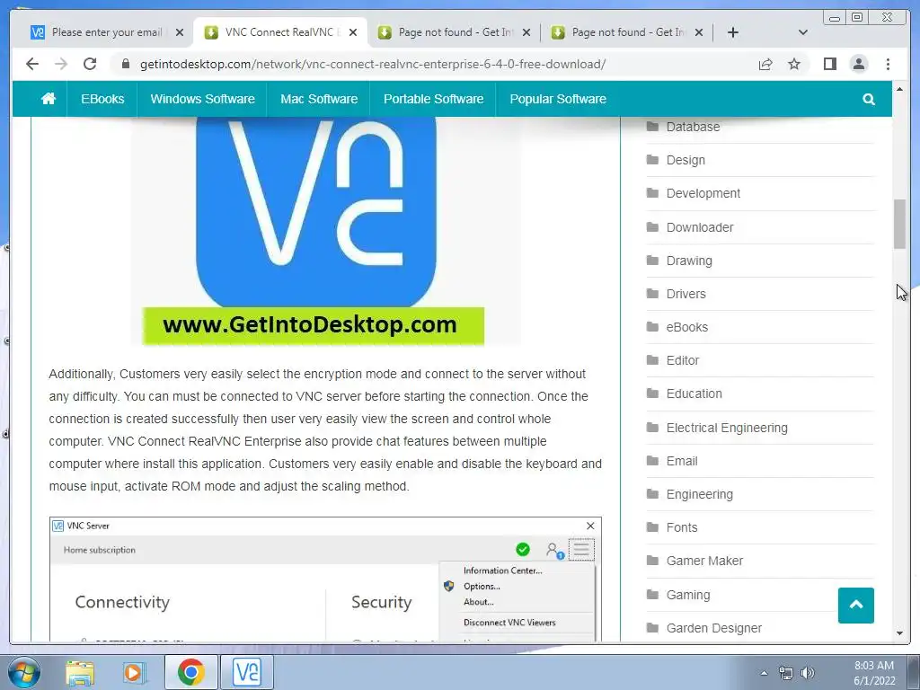The image size is (920, 690).
Task: Click the VNC Server screenshot image
Action: (x=325, y=579)
